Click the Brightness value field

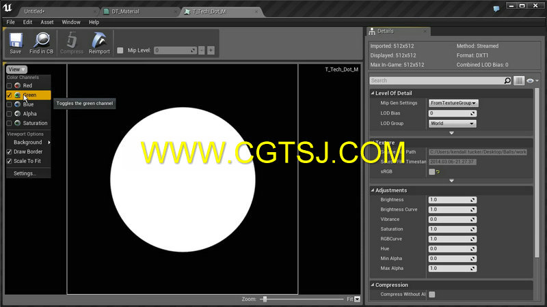click(x=453, y=200)
